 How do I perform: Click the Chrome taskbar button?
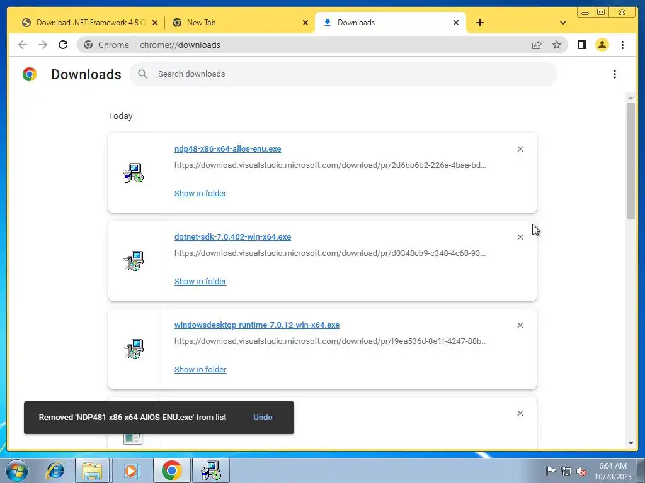[171, 470]
